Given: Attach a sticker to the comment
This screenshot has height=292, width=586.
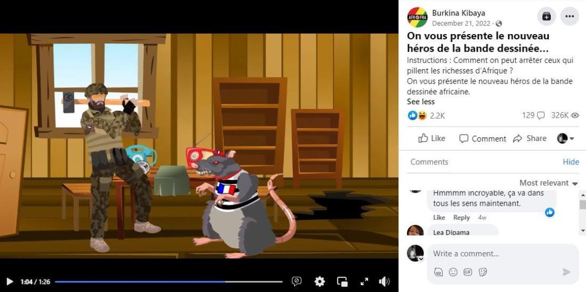Looking at the screenshot, I should (x=483, y=272).
